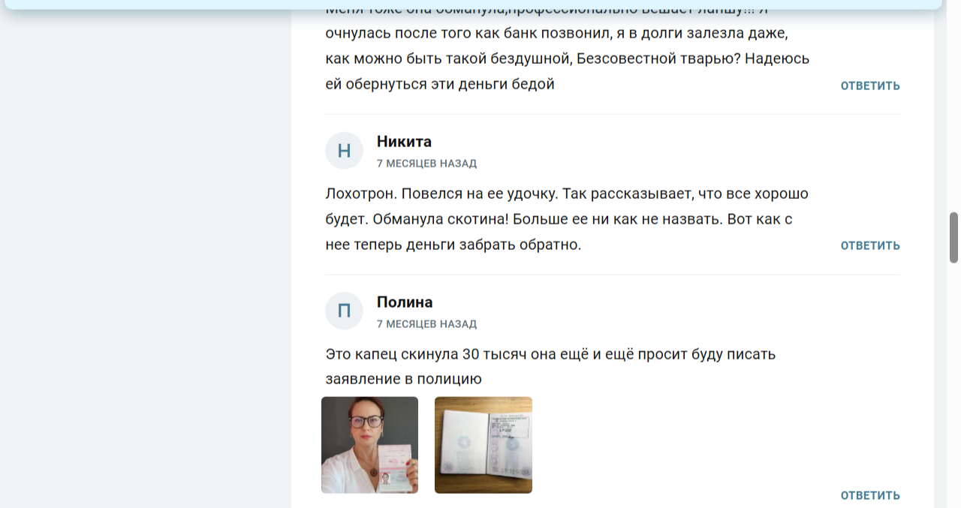Open the open passport pages photo
Image resolution: width=961 pixels, height=508 pixels.
click(483, 445)
